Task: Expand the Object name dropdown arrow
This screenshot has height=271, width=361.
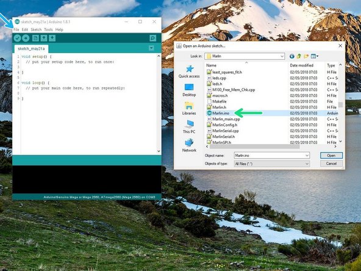Action: pyautogui.click(x=307, y=156)
